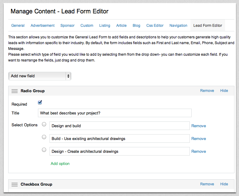Viewport: 239px width, 196px height.
Task: Click drag handle icon of Radio Group
Action: click(x=15, y=91)
